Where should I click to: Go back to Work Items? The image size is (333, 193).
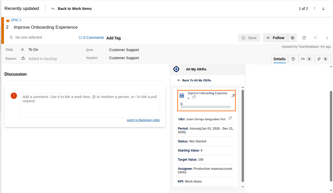[71, 9]
